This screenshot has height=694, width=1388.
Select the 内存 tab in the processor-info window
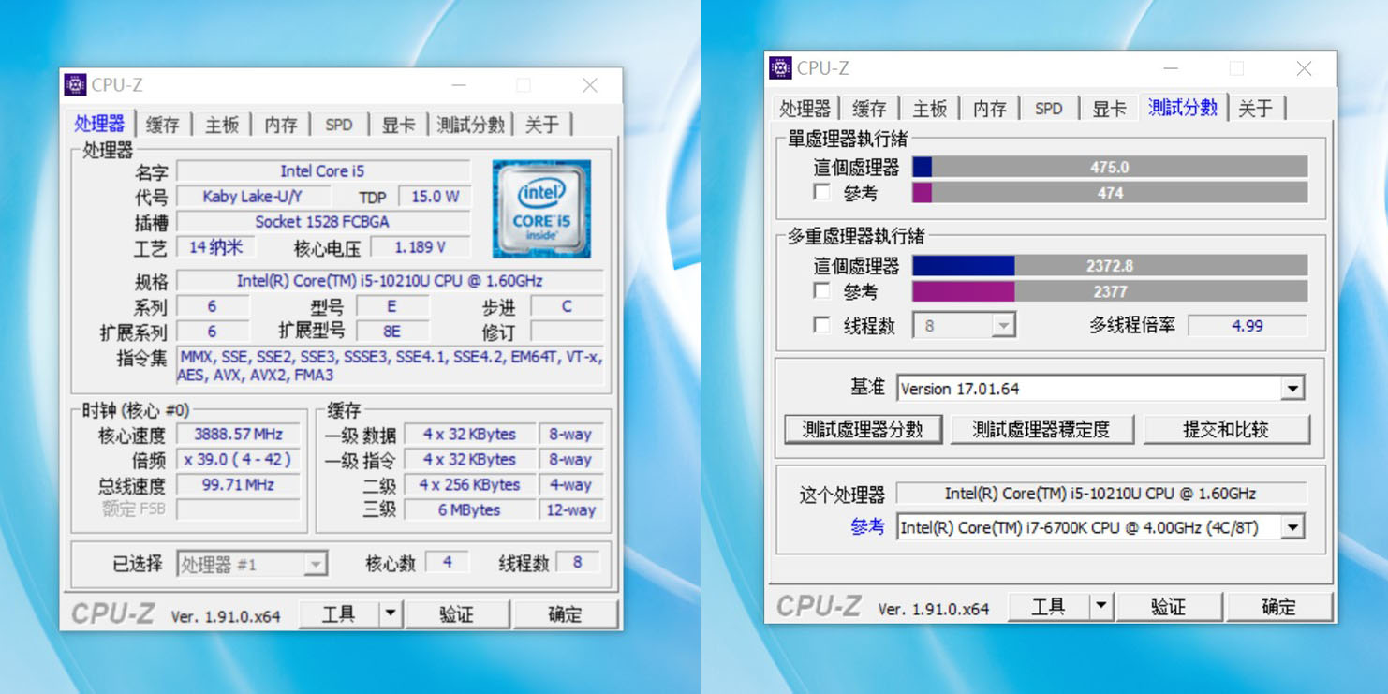coord(281,125)
